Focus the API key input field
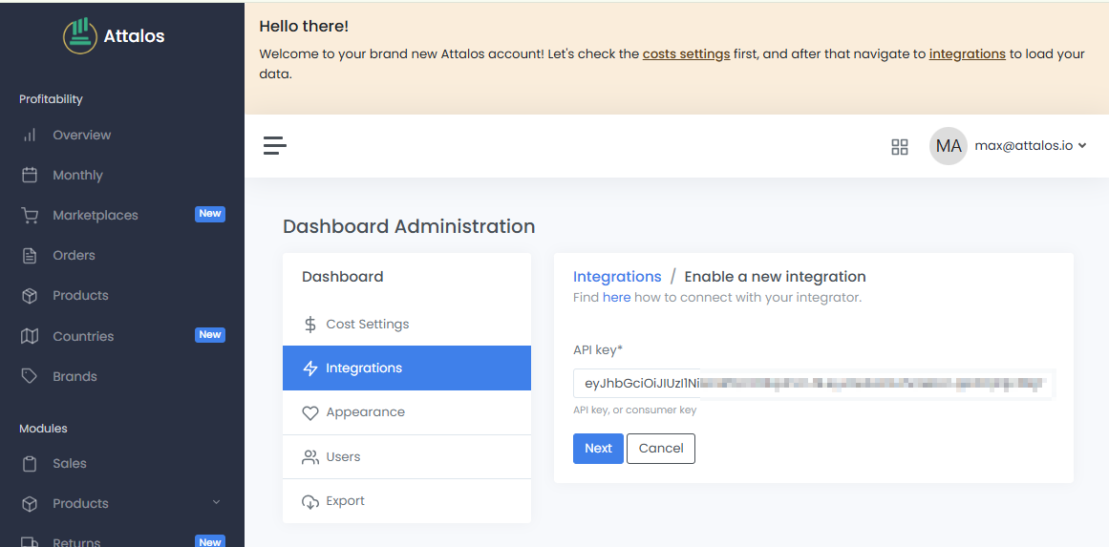The image size is (1109, 547). [x=814, y=384]
